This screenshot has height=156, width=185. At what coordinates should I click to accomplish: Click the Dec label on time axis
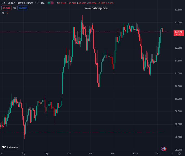pyautogui.click(x=113, y=154)
